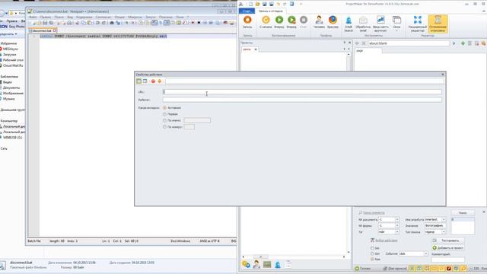Click the Advanced editor icon in ribbon
Screen dimensions: 487x274
(418, 21)
